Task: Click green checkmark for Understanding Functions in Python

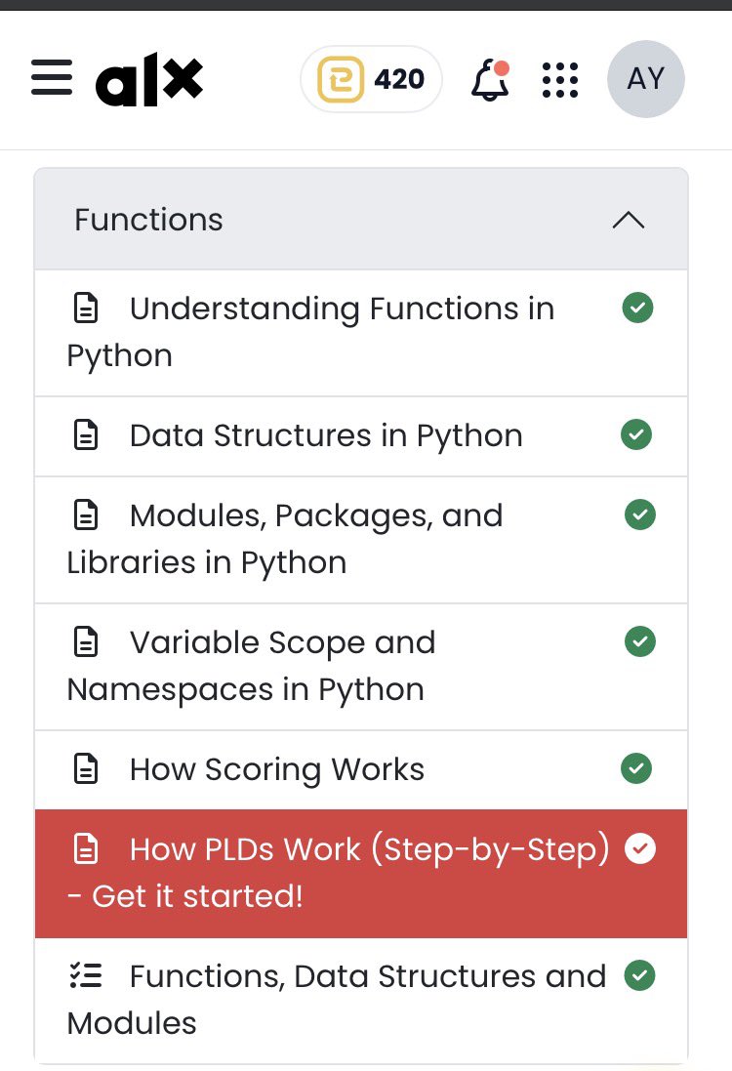Action: click(x=637, y=309)
